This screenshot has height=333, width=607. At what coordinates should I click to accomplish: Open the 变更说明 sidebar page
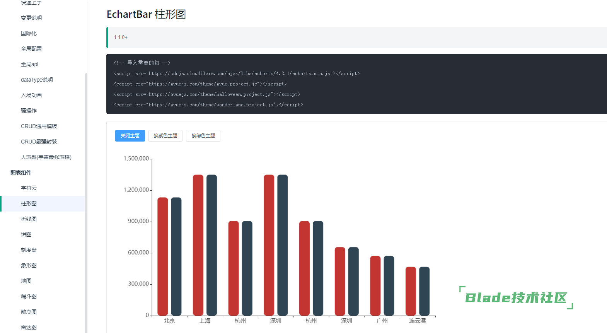[x=31, y=18]
